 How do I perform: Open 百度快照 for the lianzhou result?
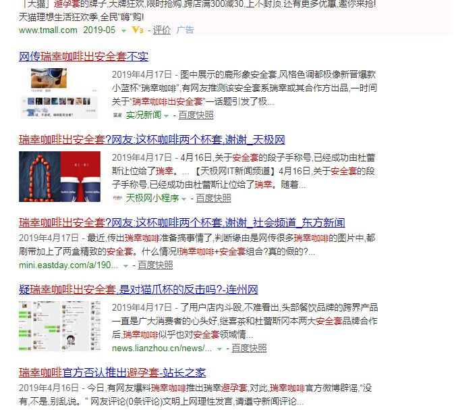(x=249, y=349)
